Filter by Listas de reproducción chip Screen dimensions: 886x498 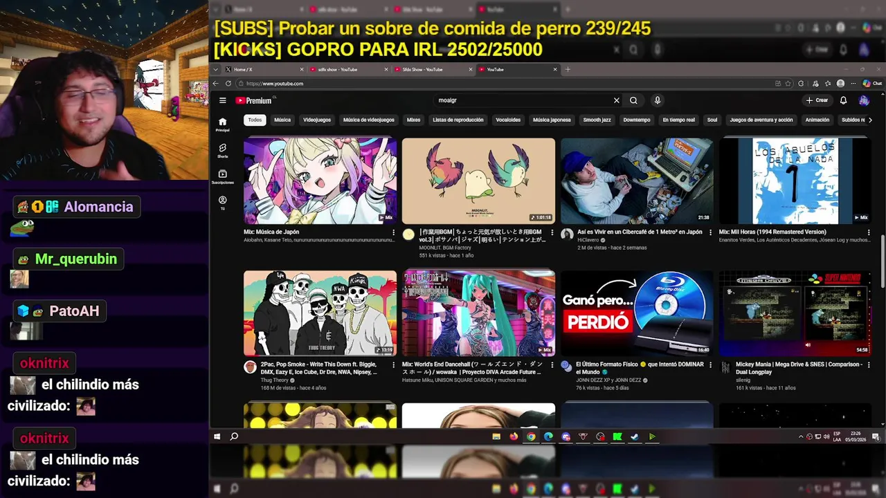point(458,120)
